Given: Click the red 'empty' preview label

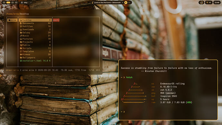Looking at the screenshot, I should [x=56, y=20].
